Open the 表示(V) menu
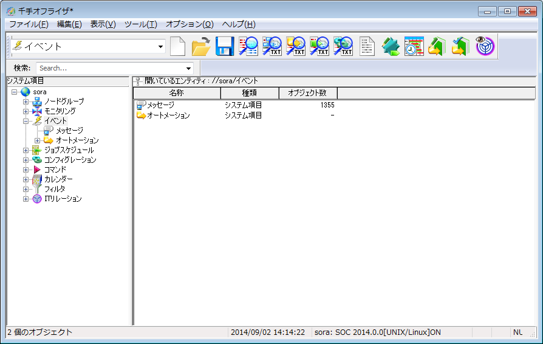This screenshot has width=543, height=344. (x=103, y=24)
